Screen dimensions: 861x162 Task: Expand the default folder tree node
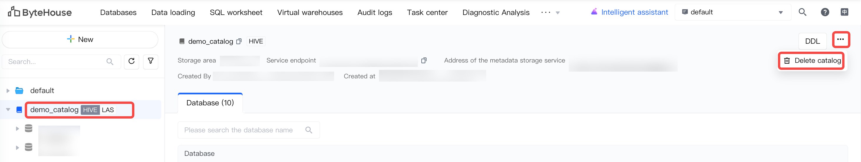coord(8,91)
